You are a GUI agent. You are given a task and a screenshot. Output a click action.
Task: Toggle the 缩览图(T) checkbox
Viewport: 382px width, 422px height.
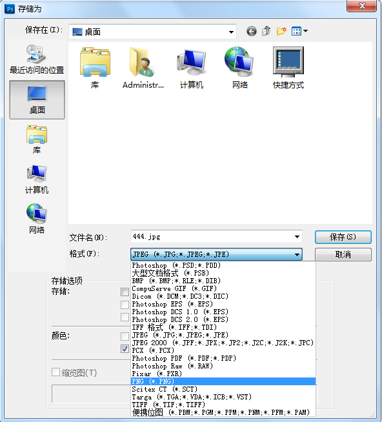tap(55, 372)
